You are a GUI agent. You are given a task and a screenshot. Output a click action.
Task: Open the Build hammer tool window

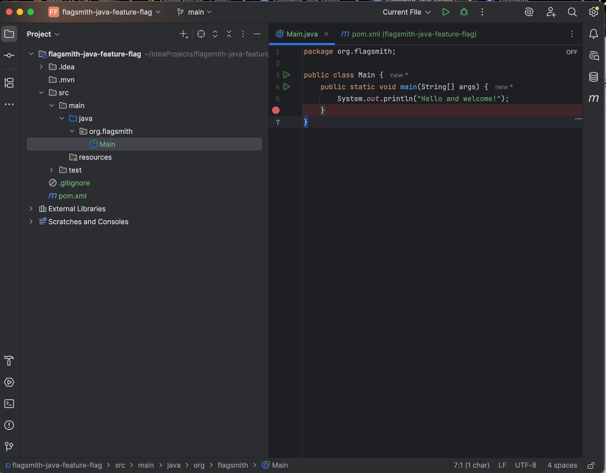tap(9, 361)
